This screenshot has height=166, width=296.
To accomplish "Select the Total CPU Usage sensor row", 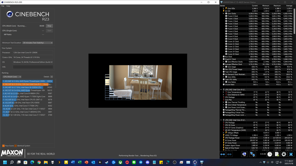I will (x=257, y=72).
